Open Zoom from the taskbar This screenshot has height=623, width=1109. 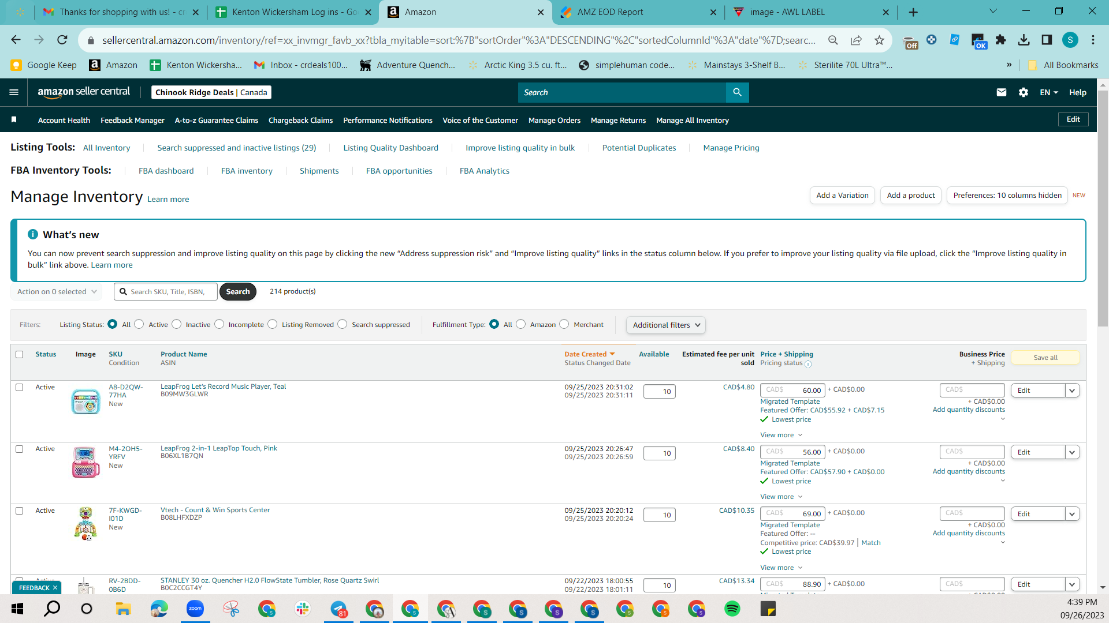(x=195, y=609)
